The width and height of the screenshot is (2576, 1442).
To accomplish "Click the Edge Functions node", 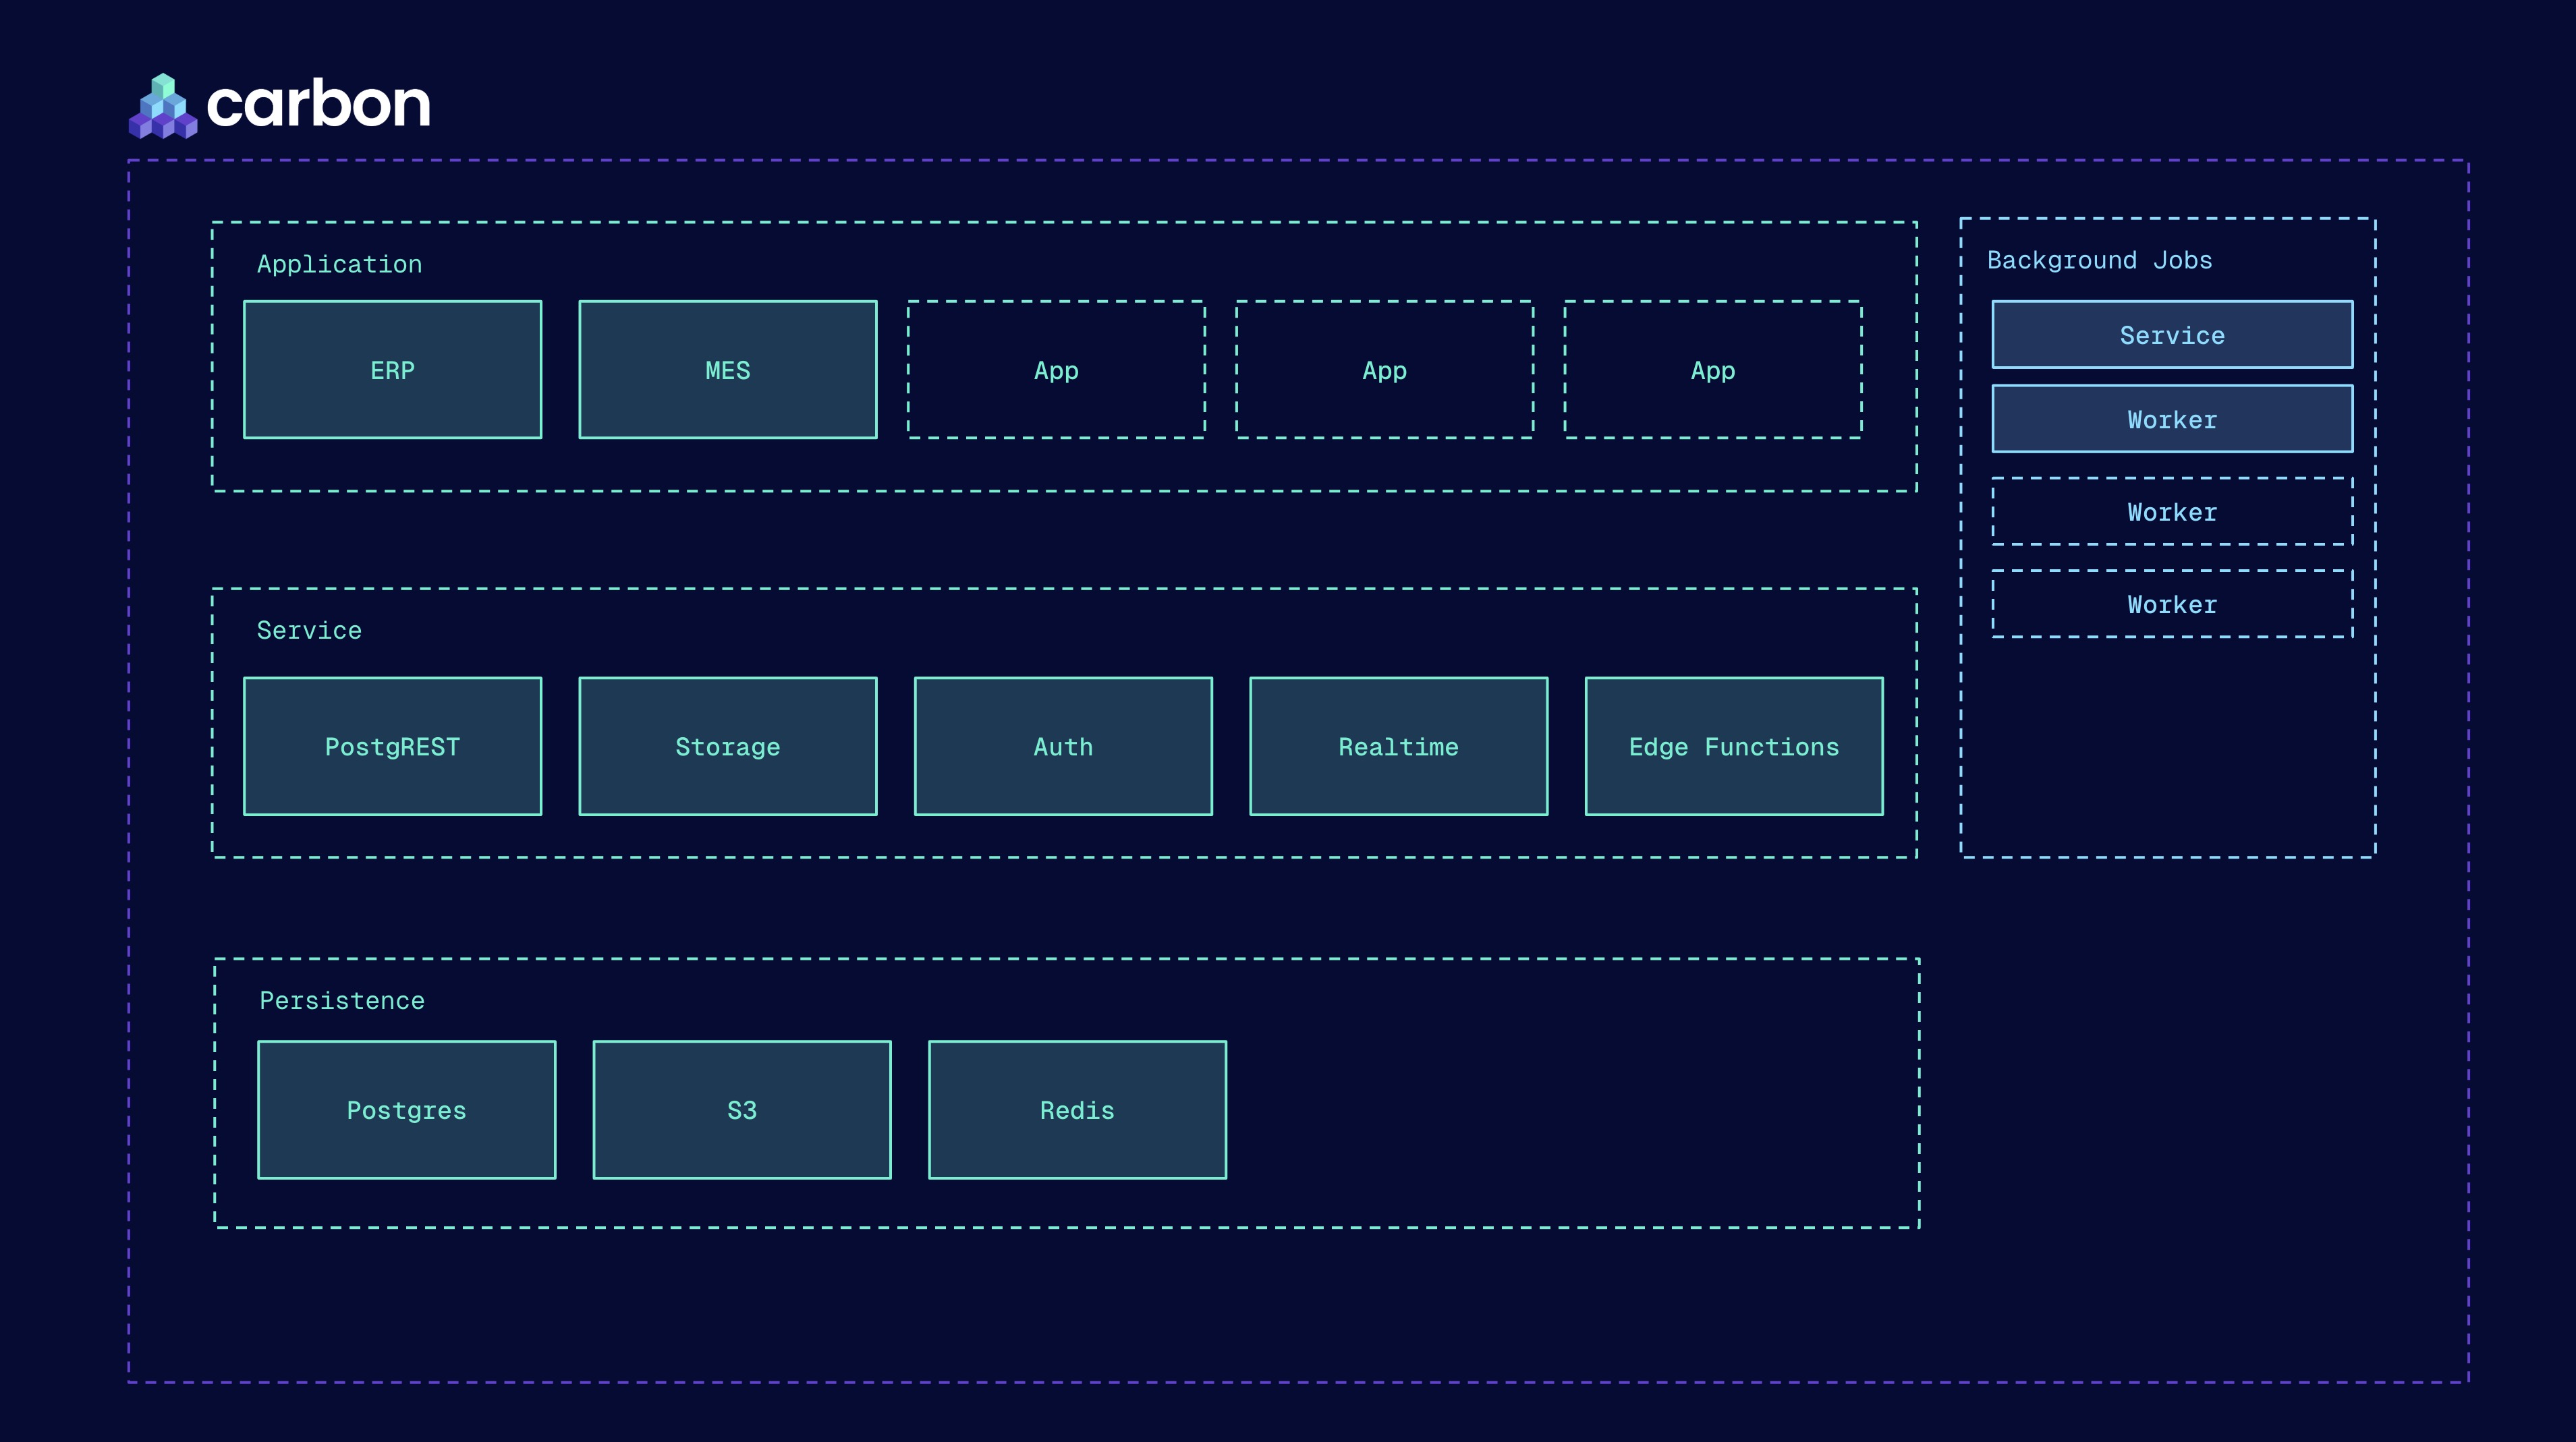I will click(1733, 745).
